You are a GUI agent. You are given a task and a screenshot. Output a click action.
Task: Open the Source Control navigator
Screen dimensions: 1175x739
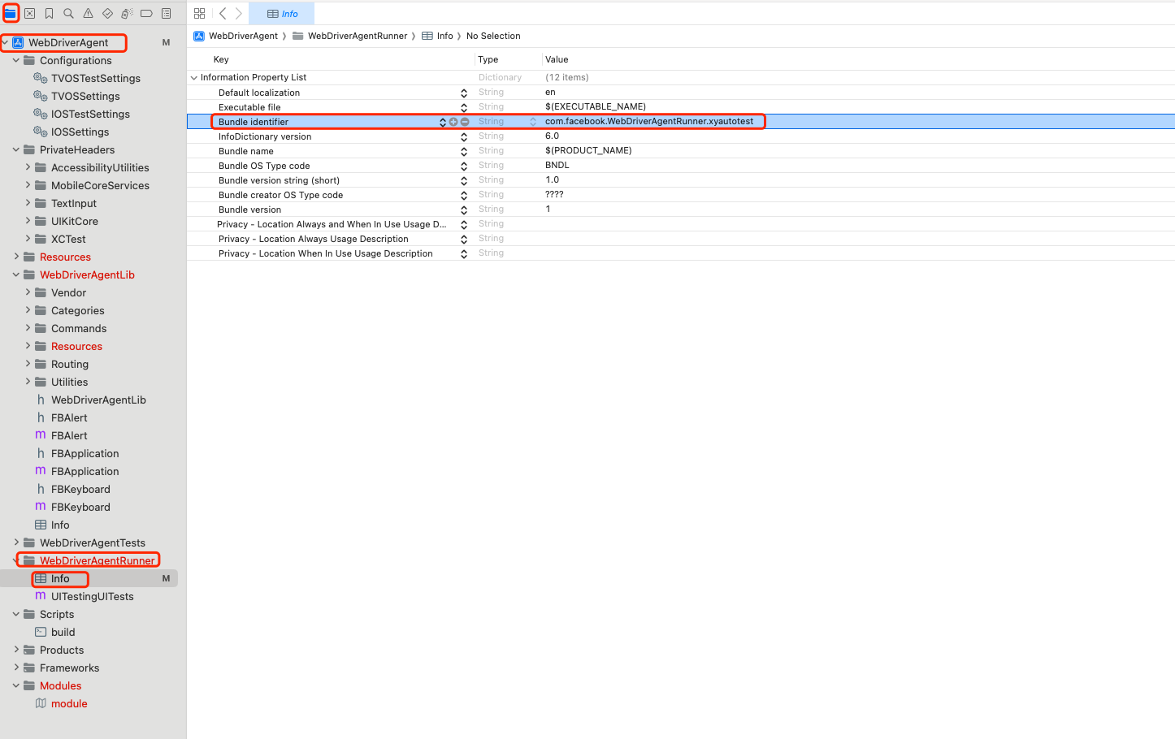(30, 14)
